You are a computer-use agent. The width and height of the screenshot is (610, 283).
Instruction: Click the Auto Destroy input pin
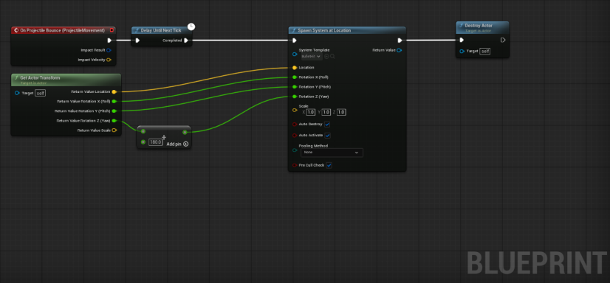295,125
